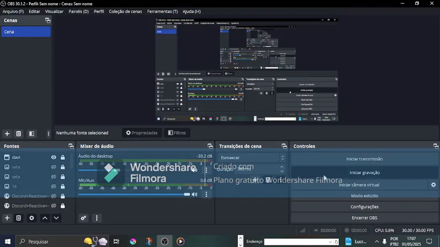Adjust the Duração stepper arrows
440x247 pixels.
coord(282,169)
